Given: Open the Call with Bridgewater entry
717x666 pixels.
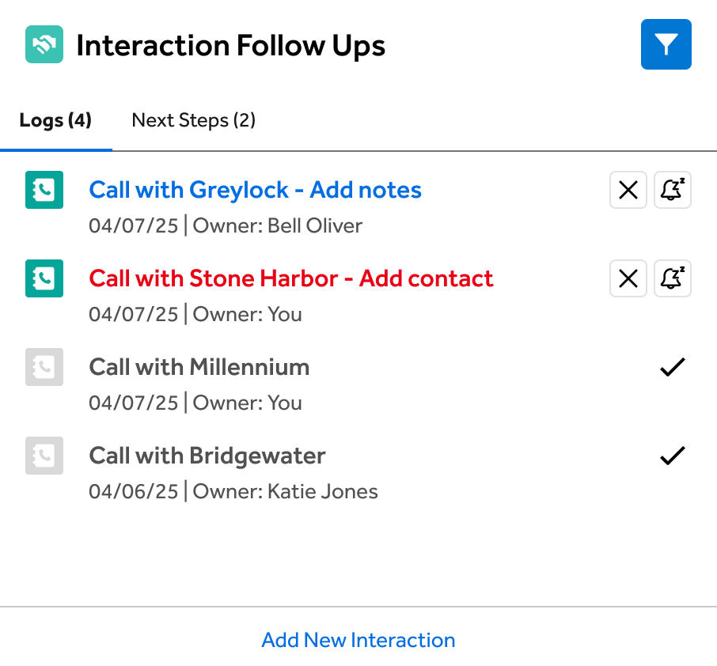Looking at the screenshot, I should [207, 456].
